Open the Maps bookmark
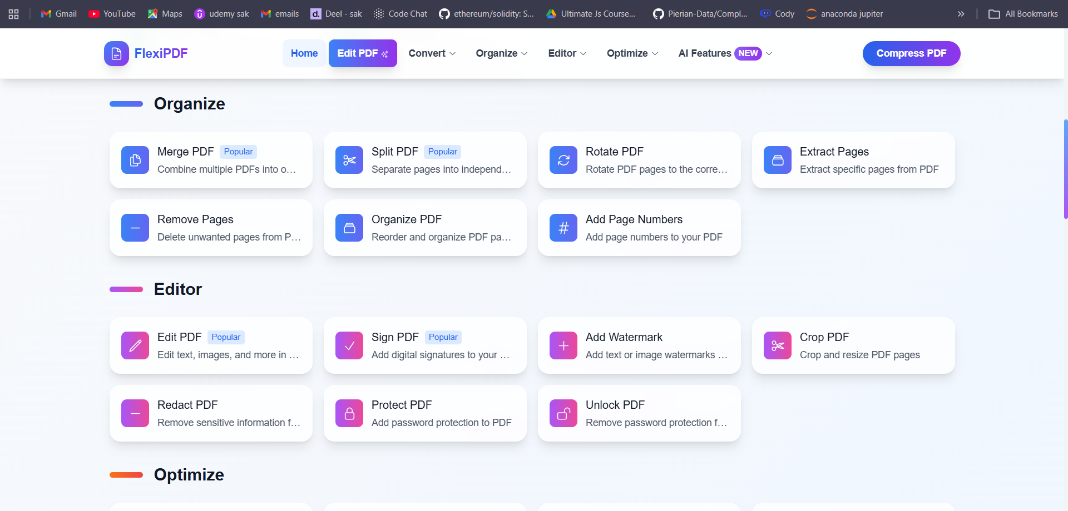Viewport: 1068px width, 511px height. [x=165, y=14]
